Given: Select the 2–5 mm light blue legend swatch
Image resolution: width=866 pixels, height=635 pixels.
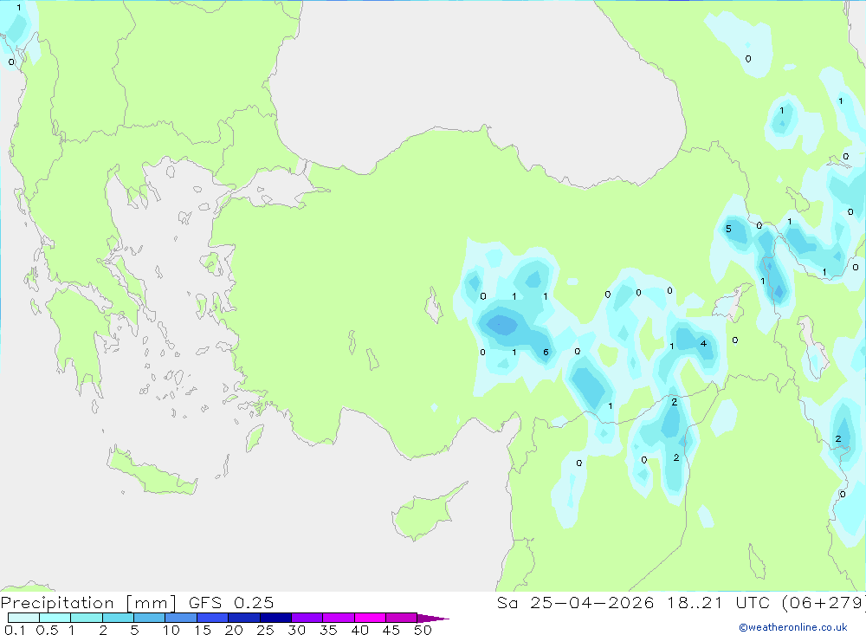Looking at the screenshot, I should 118,618.
